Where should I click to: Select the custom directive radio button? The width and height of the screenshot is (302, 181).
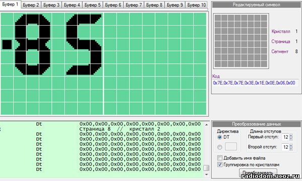(219, 147)
